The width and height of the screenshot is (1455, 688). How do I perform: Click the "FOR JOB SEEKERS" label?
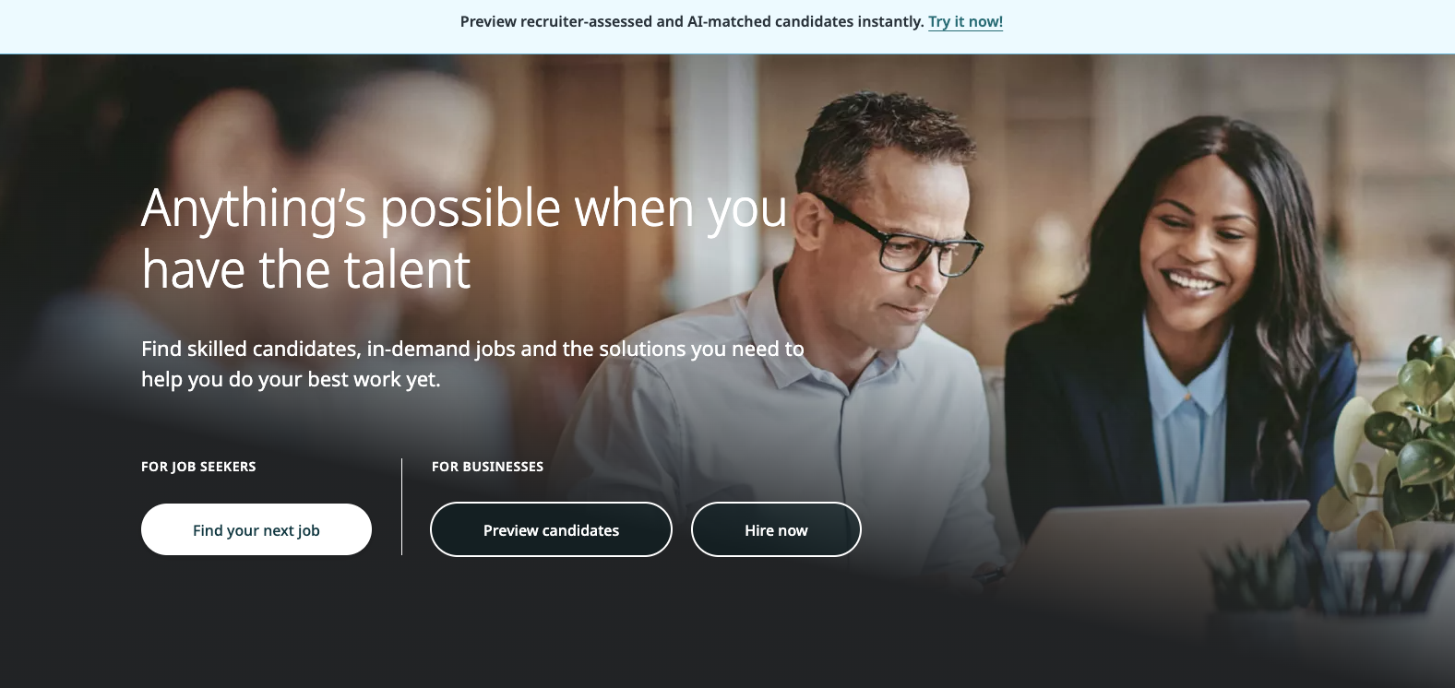coord(198,467)
